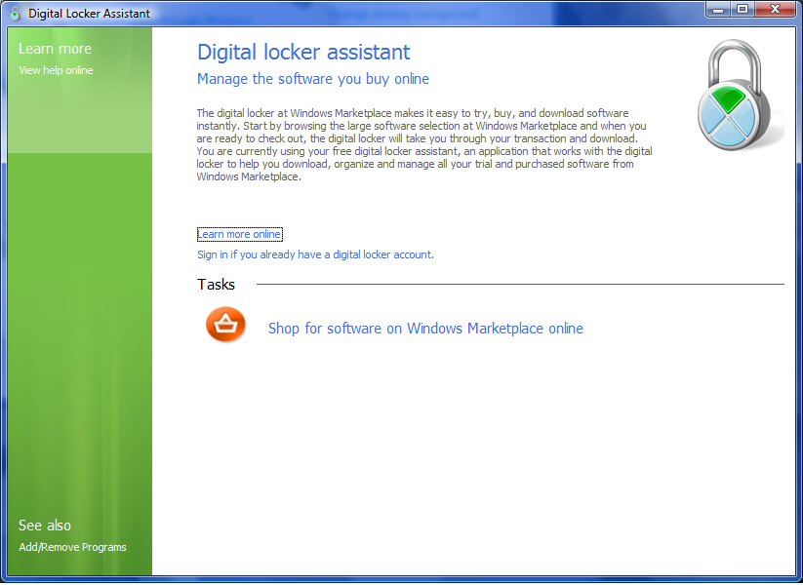Open Learn more online link
Screen dimensions: 803x585
click(x=239, y=234)
